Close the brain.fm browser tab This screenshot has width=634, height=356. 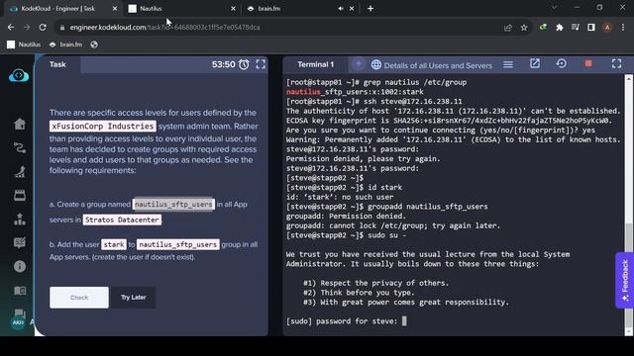tap(352, 9)
